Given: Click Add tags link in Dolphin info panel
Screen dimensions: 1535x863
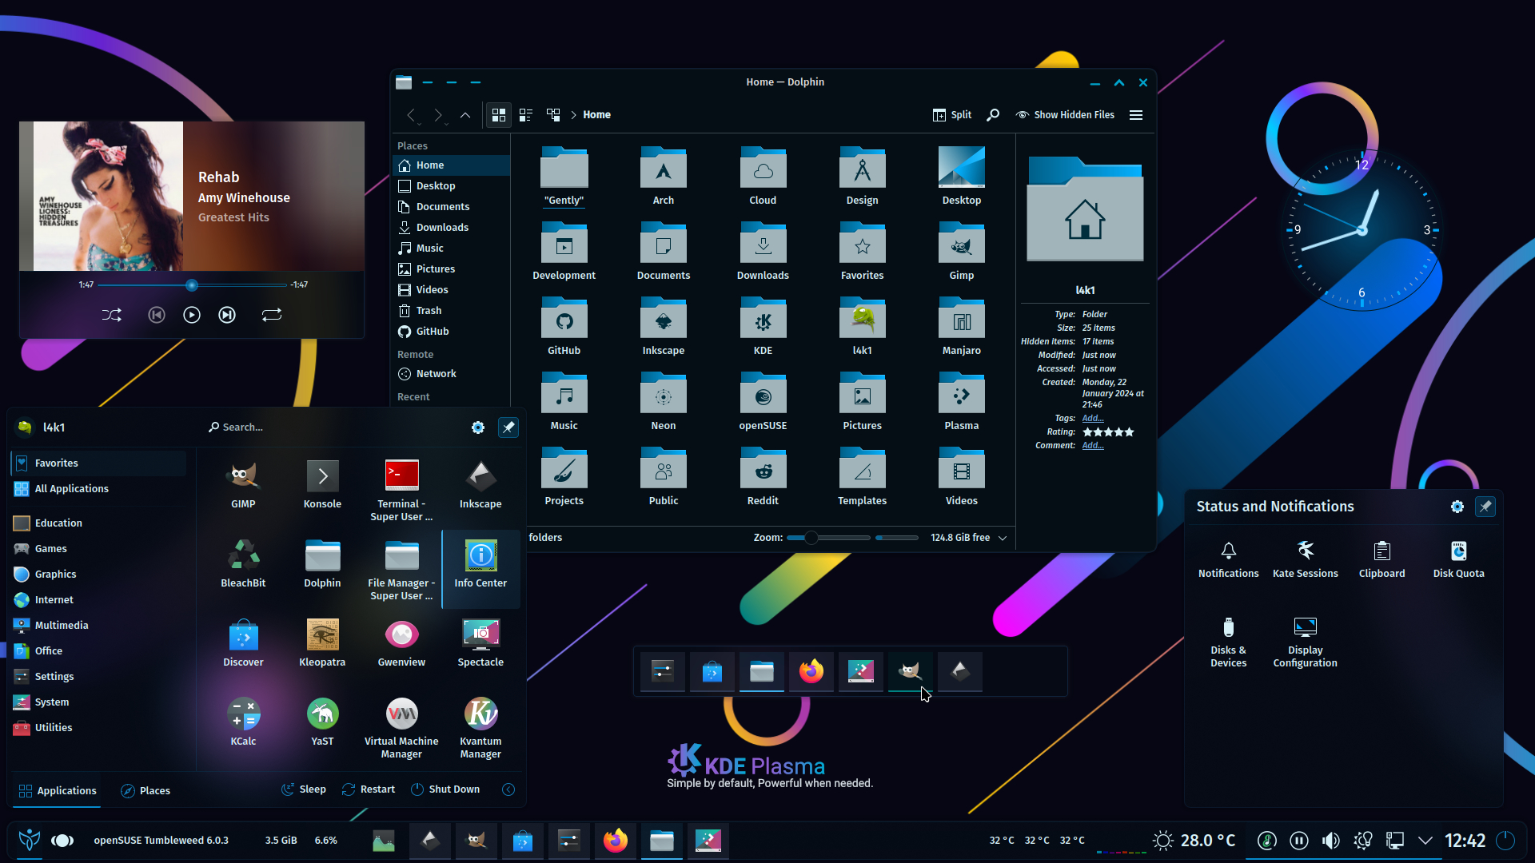Looking at the screenshot, I should 1093,419.
